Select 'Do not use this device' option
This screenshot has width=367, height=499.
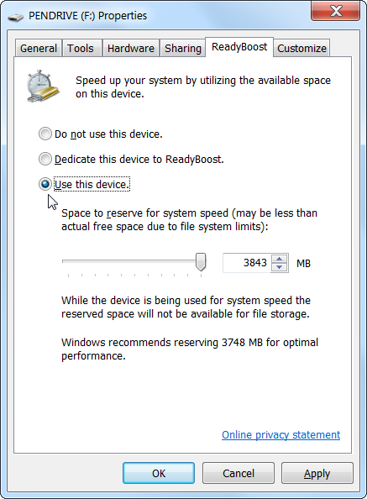(x=45, y=134)
